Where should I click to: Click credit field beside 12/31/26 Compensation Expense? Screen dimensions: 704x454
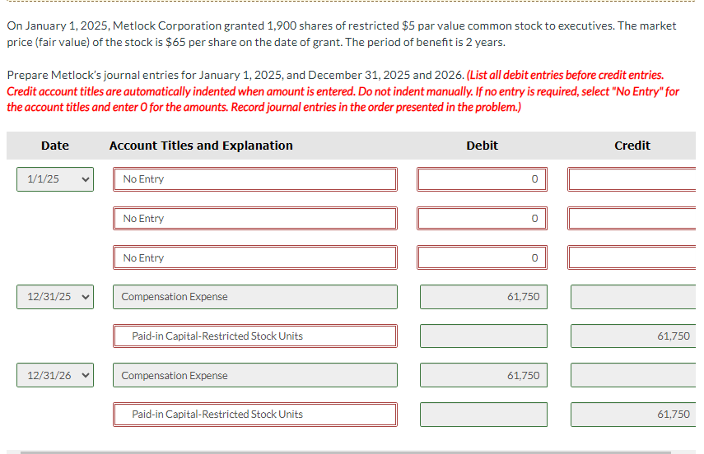(633, 375)
